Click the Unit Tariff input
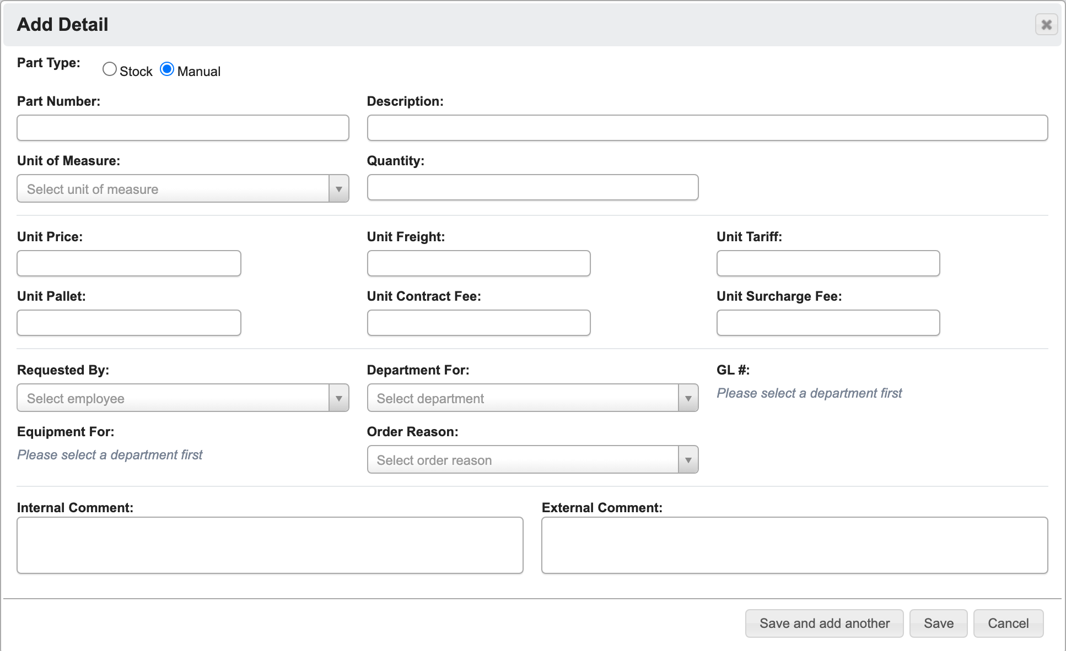Viewport: 1066px width, 651px height. (828, 263)
